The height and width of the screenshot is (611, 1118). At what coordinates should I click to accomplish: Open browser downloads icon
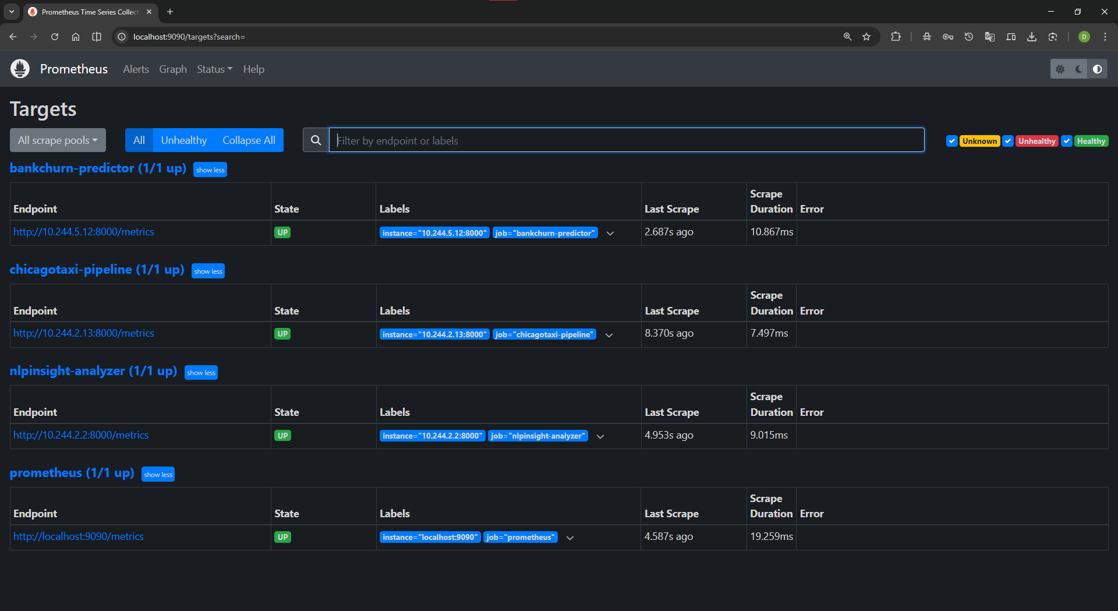coord(1031,37)
